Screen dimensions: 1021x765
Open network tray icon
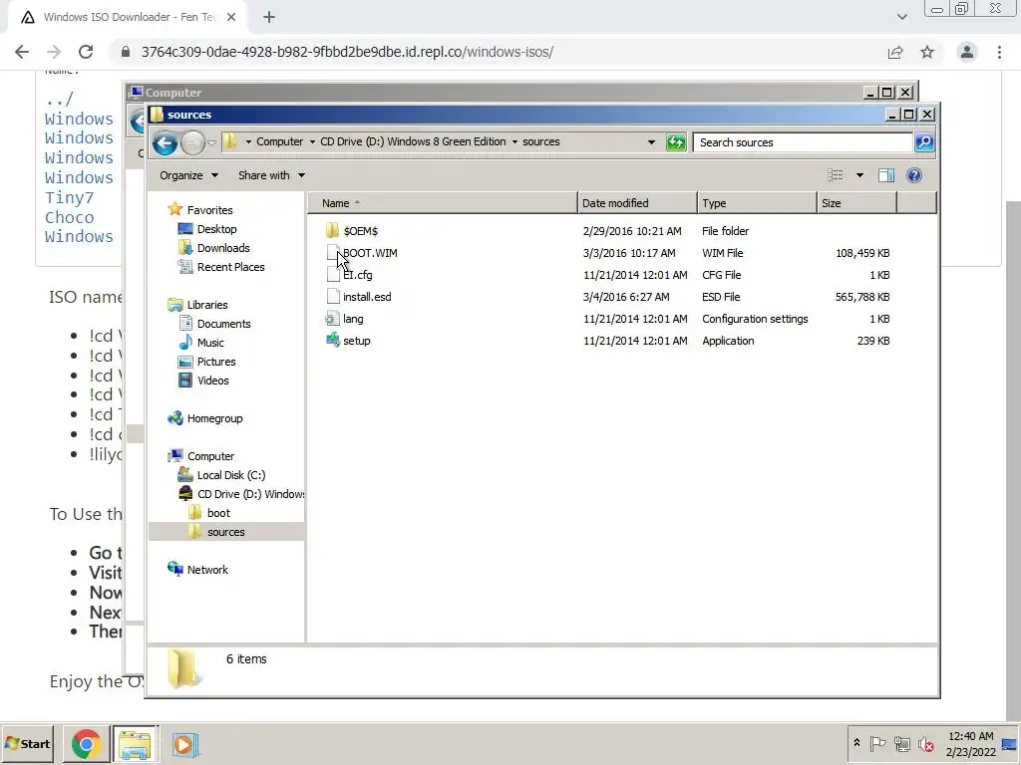coord(901,743)
